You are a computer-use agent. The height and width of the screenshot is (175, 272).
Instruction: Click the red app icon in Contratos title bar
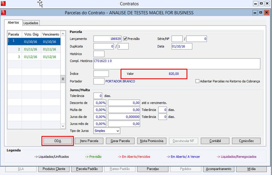tap(3, 3)
